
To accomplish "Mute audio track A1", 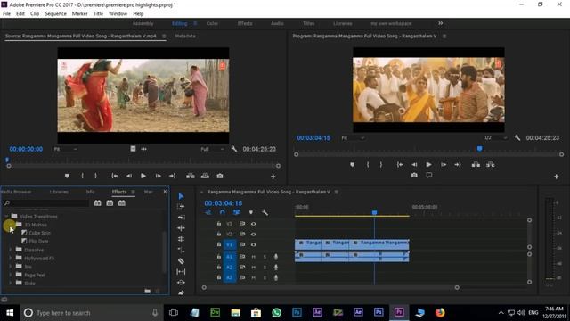I will click(x=253, y=257).
